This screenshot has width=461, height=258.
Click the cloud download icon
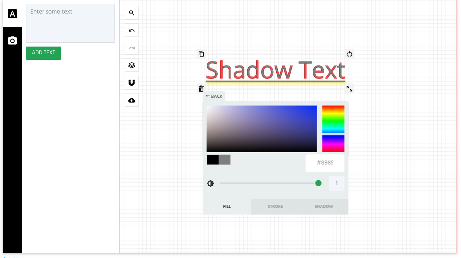tap(132, 100)
